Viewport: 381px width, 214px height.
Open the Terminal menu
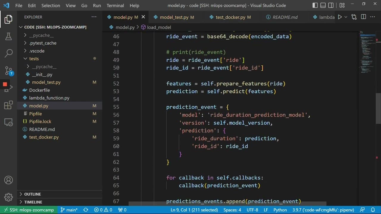pyautogui.click(x=115, y=5)
